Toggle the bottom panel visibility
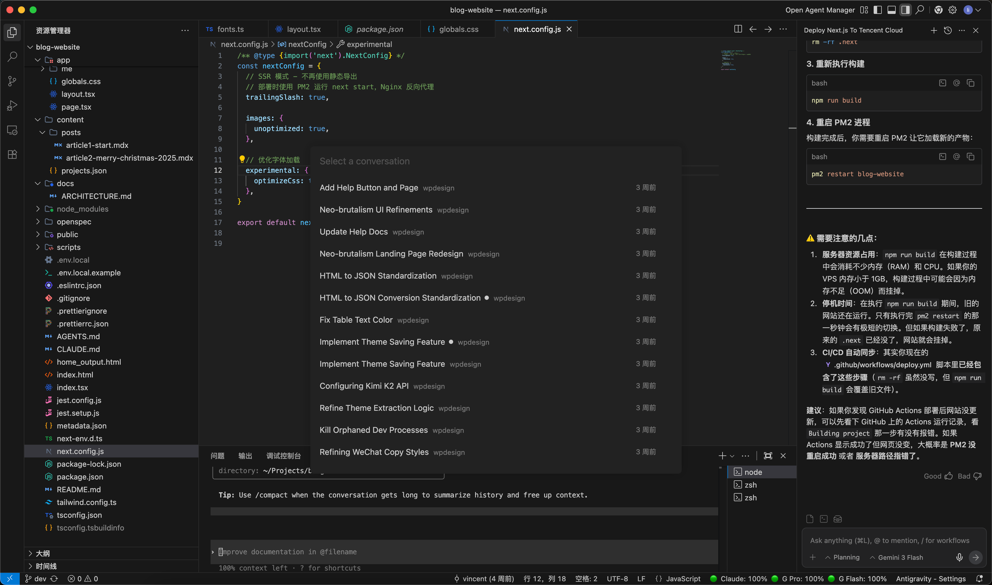Image resolution: width=992 pixels, height=585 pixels. (891, 10)
